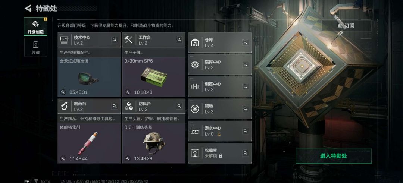This screenshot has width=403, height=183.
Task: Open the 体能强化剂 injector crafting slot
Action: [89, 143]
